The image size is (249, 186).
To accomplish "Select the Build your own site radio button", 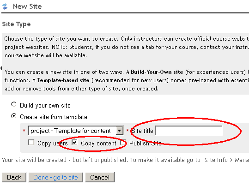I will coord(14,104).
